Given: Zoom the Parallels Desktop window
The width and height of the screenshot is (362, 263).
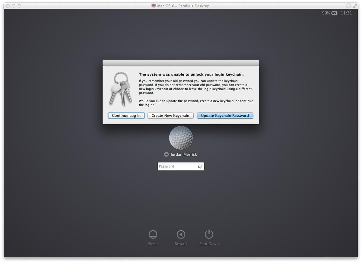Looking at the screenshot, I should coord(19,6).
